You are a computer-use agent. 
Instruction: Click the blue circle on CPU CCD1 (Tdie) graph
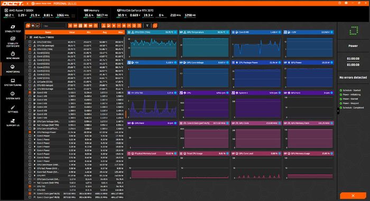pyautogui.click(x=175, y=32)
